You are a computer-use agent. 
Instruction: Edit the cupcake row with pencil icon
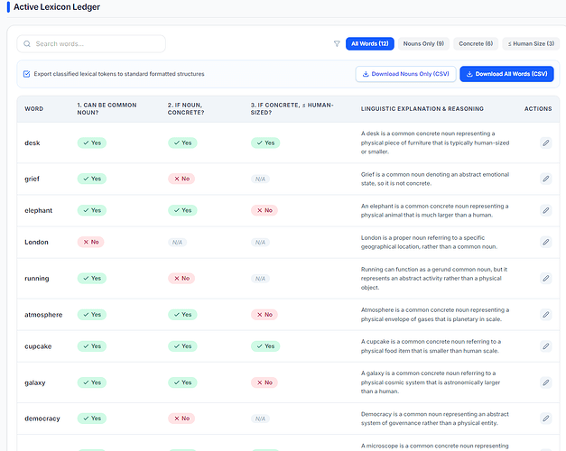(546, 346)
